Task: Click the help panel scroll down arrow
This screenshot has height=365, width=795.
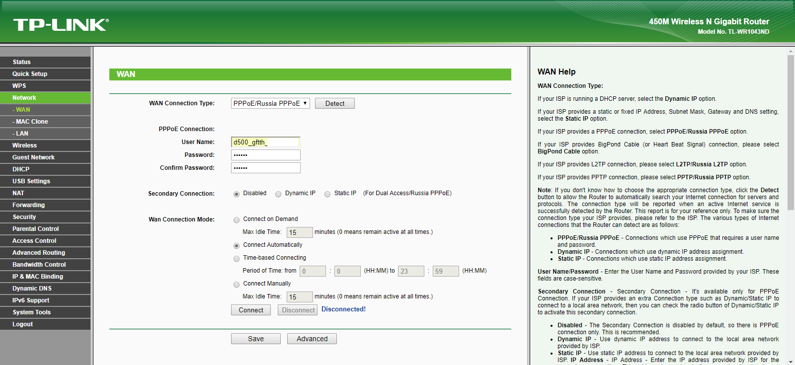Action: pyautogui.click(x=791, y=362)
